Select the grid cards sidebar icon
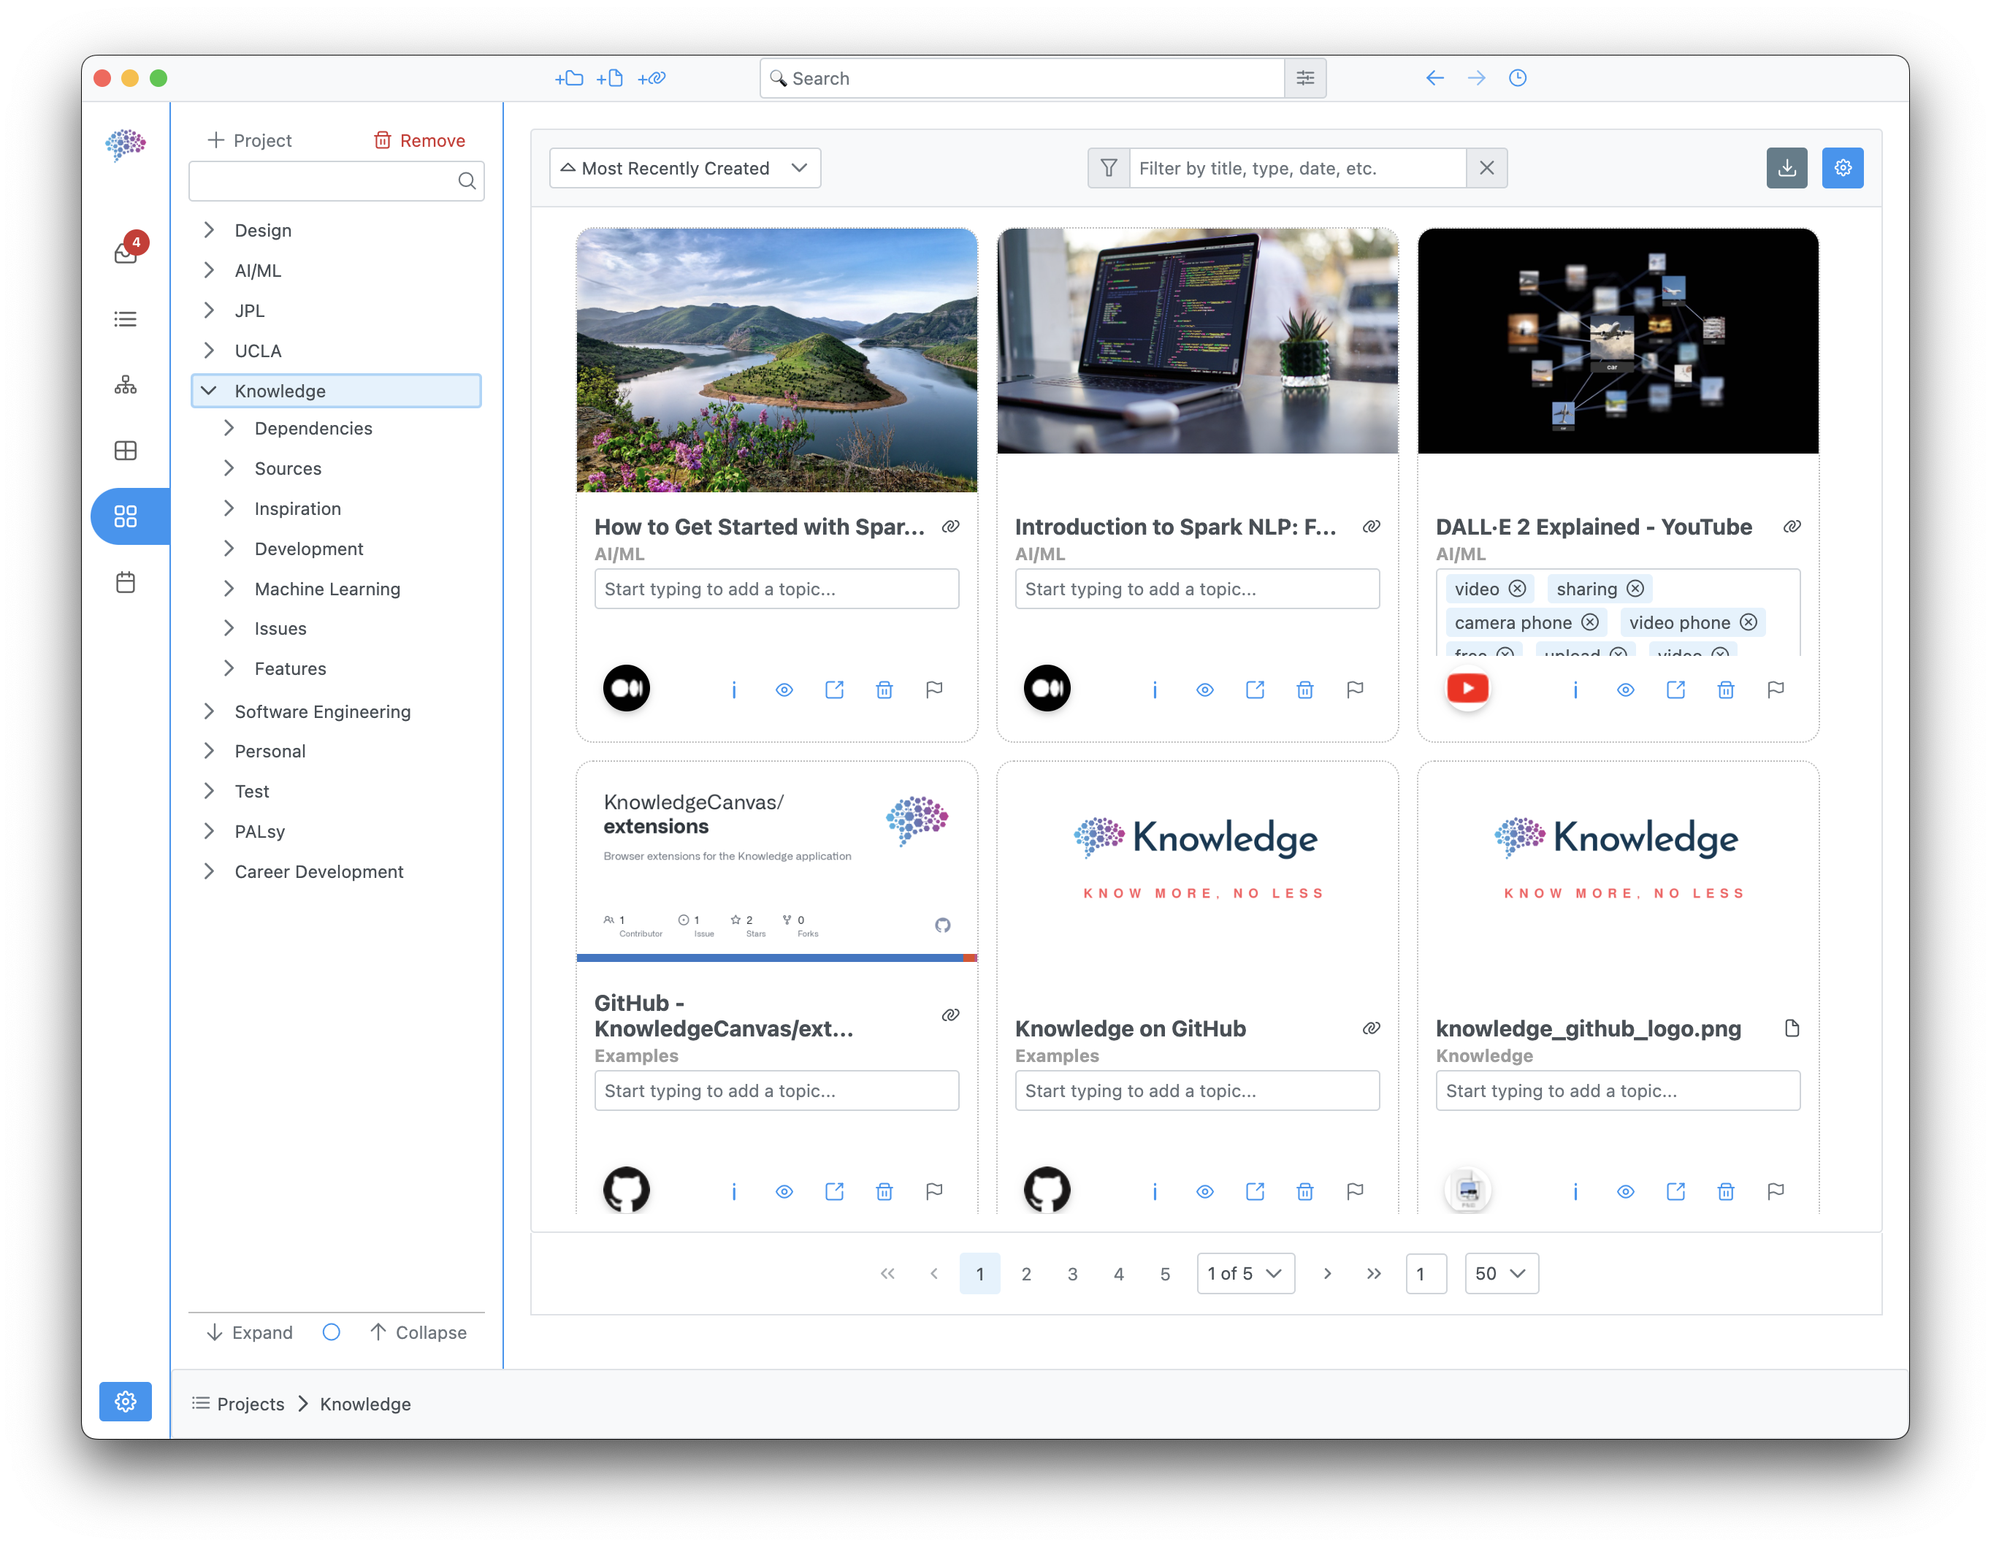Image resolution: width=1991 pixels, height=1547 pixels. click(126, 517)
